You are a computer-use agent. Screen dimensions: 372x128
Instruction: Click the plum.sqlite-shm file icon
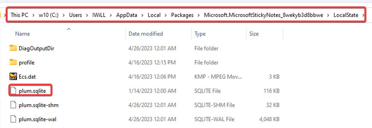click(13, 105)
